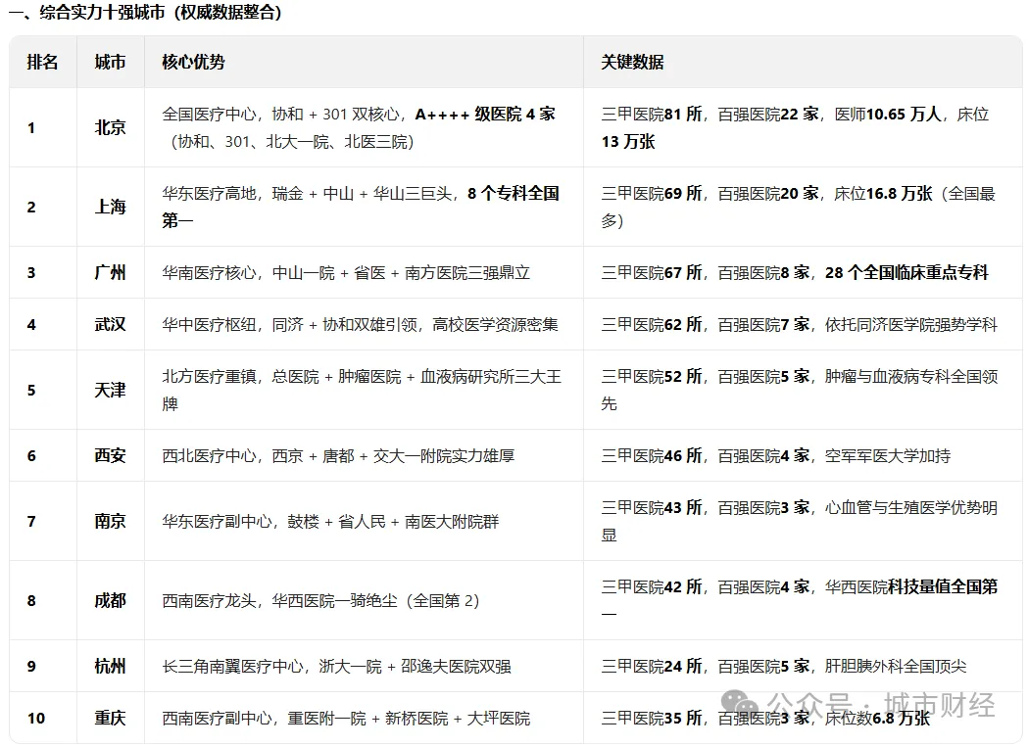This screenshot has height=747, width=1028.
Task: Click Xi'an advantage text 西北医疗中心
Action: (209, 455)
